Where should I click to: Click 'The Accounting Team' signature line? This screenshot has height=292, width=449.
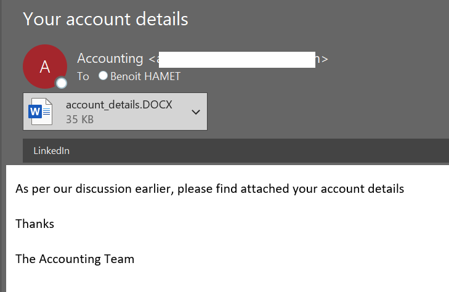(75, 259)
